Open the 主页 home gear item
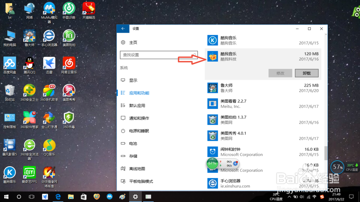The width and height of the screenshot is (360, 202). click(x=129, y=42)
